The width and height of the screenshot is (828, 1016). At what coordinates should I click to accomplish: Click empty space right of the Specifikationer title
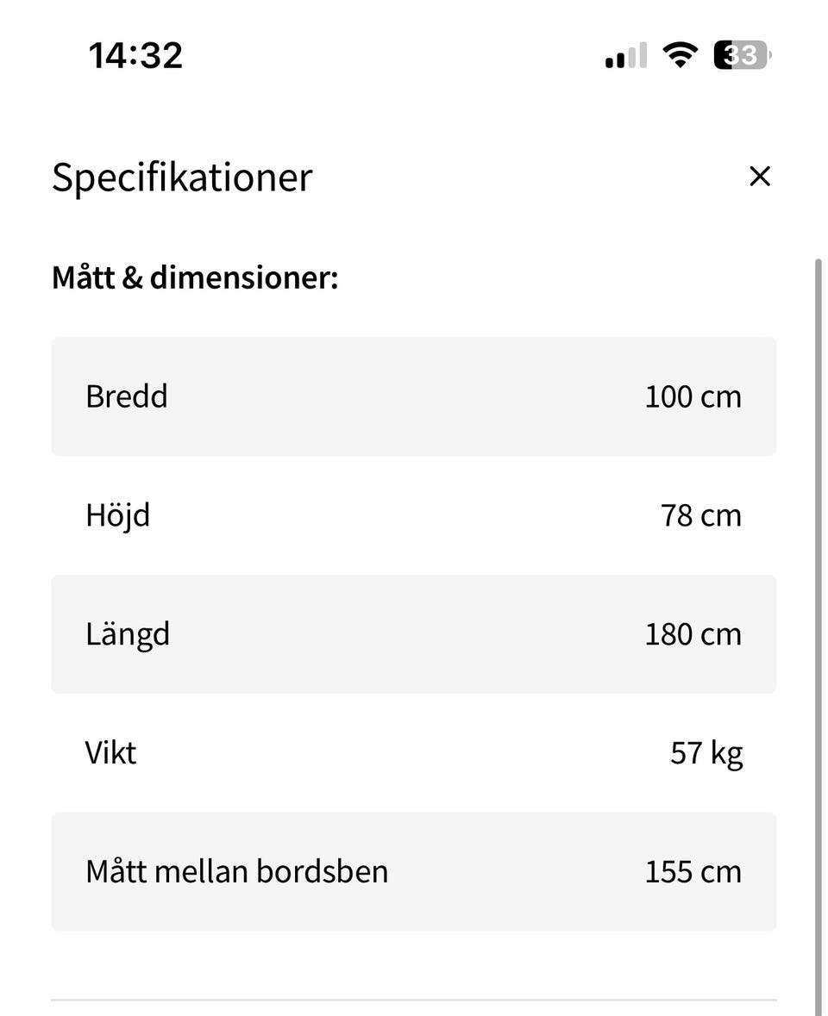(x=517, y=178)
